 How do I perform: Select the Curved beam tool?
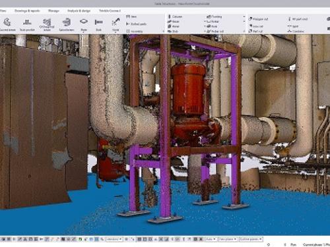(x=7, y=24)
